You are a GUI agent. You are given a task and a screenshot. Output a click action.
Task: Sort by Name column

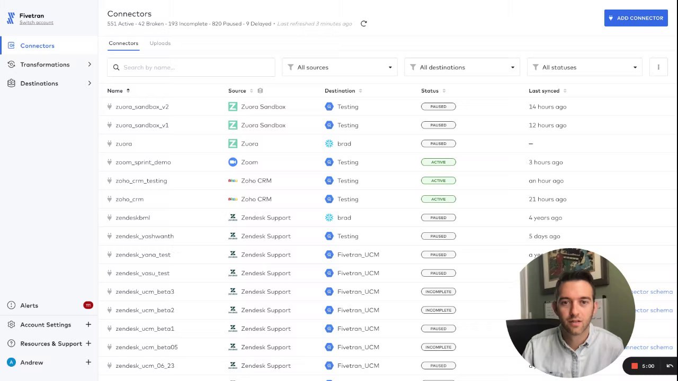[118, 90]
